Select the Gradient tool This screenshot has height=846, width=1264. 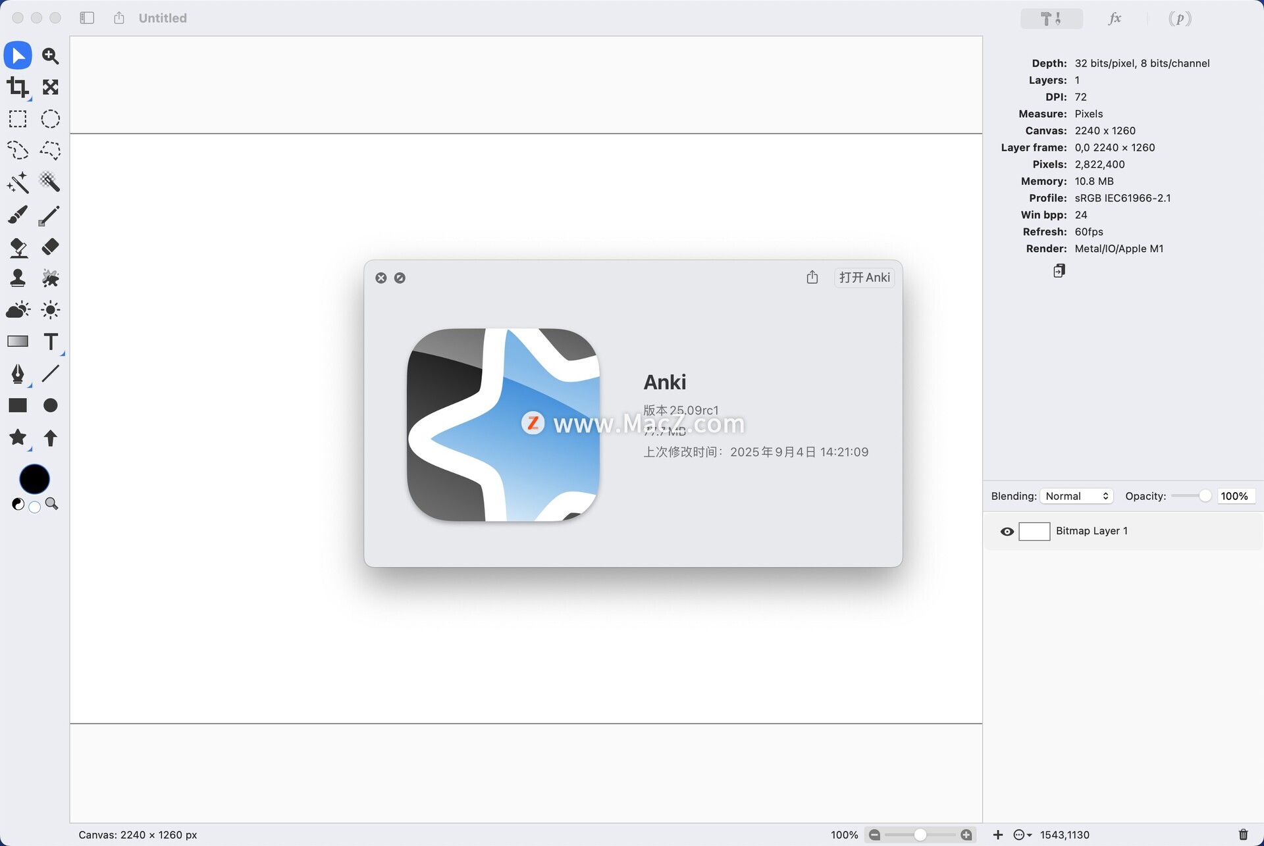pos(18,341)
